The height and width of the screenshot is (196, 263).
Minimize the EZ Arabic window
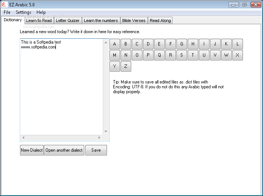click(233, 5)
